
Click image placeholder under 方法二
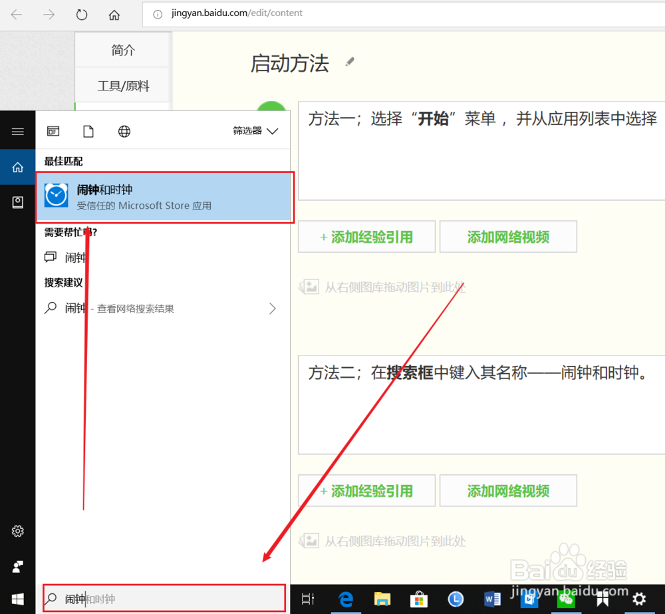(x=382, y=541)
